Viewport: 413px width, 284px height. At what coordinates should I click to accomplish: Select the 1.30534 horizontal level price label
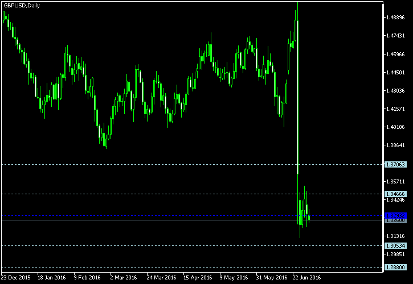click(x=395, y=246)
